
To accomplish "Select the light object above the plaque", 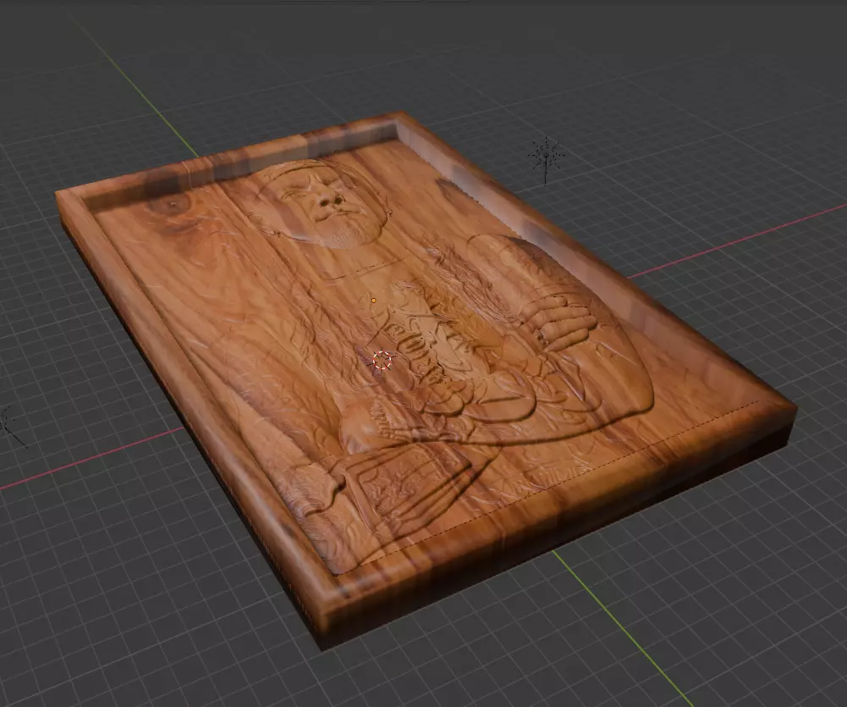I will (547, 157).
